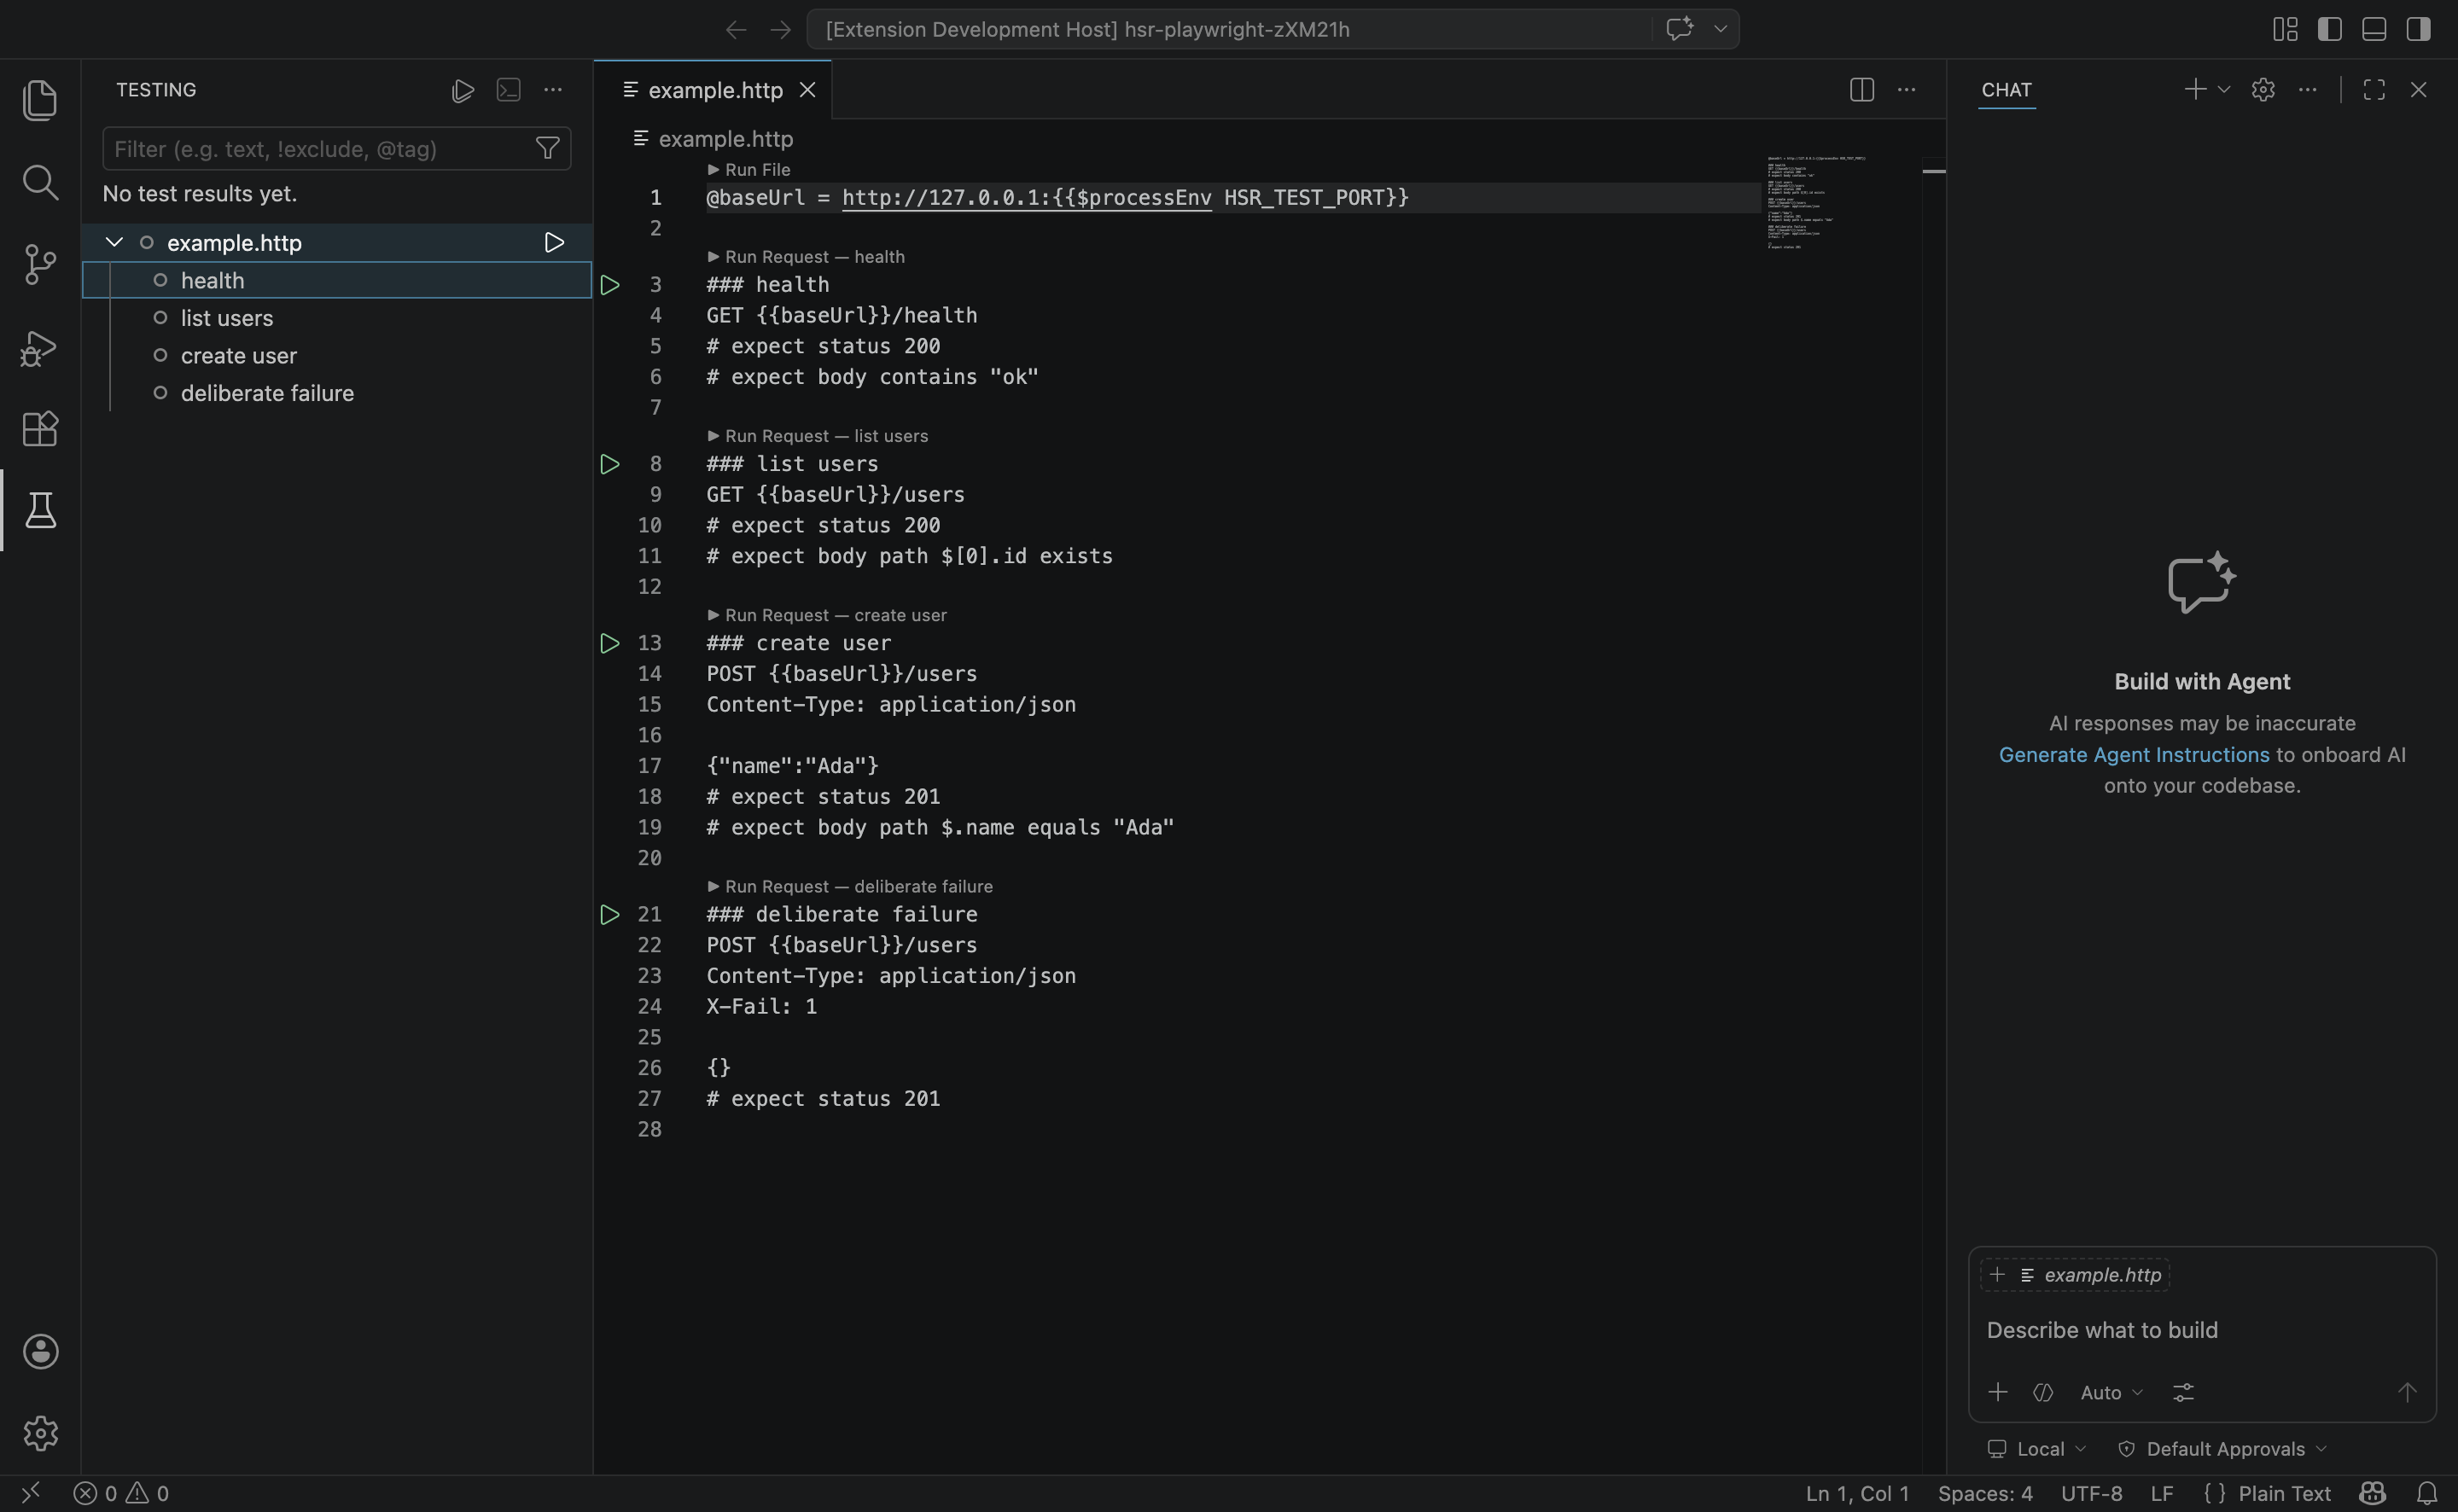The width and height of the screenshot is (2458, 1512).
Task: Open dropdown next to title bar chat icon
Action: pos(1720,29)
